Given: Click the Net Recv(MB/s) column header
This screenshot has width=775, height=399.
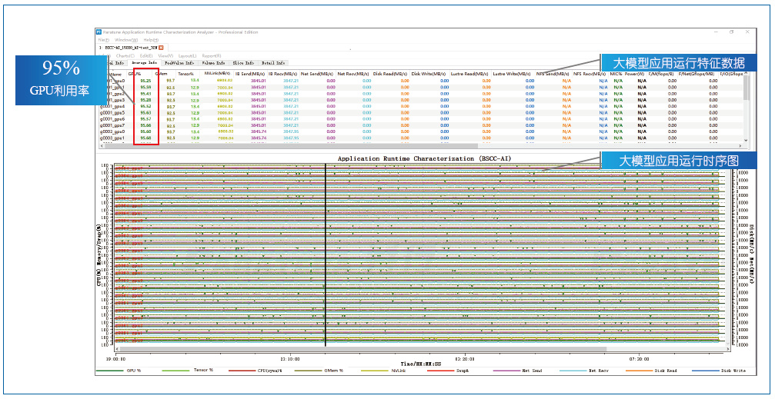Looking at the screenshot, I should click(353, 74).
